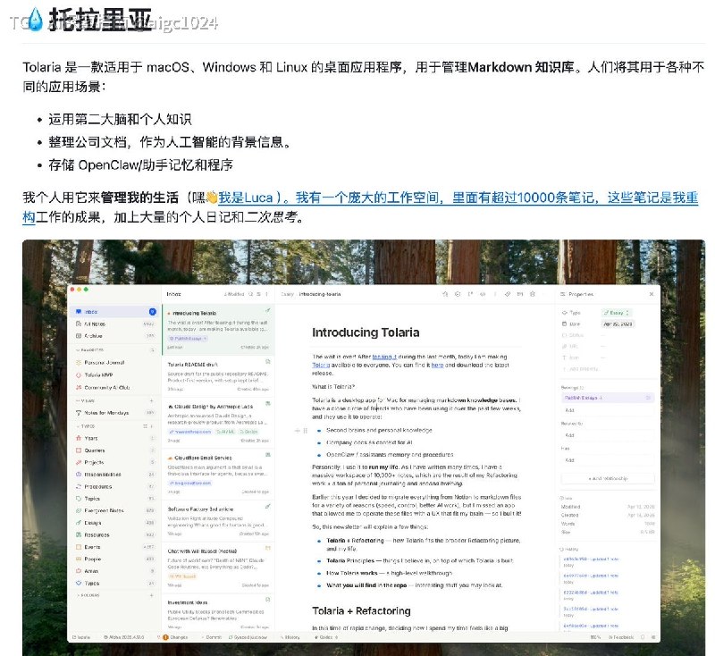Open the Publish Essays tag on Introducing Tolaria card
The image size is (715, 656).
pos(189,338)
